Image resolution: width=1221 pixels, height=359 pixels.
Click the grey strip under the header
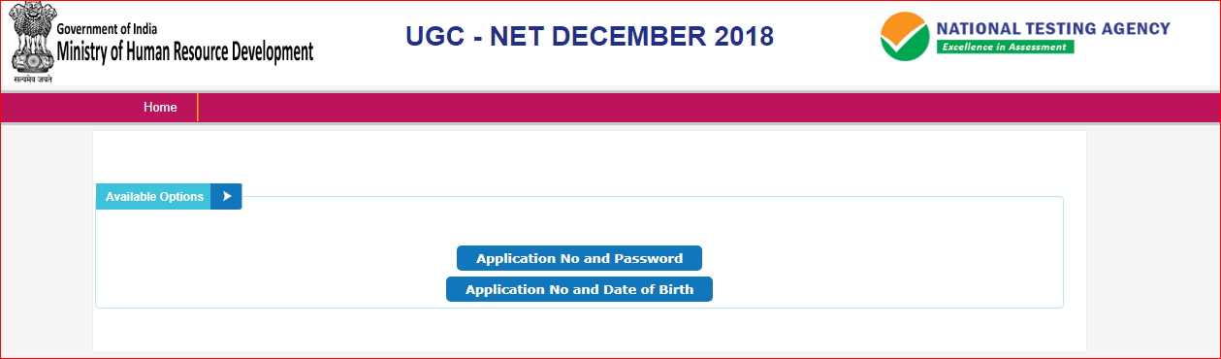point(610,90)
